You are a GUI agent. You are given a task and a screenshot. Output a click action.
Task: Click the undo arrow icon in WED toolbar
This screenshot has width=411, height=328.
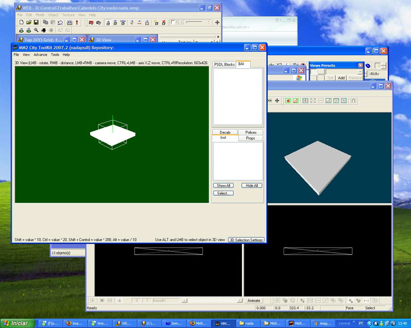[x=60, y=23]
